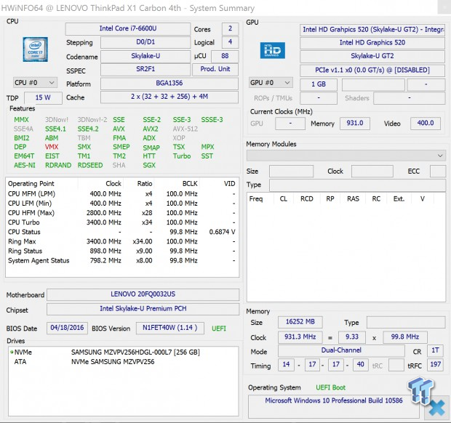Click the memory module Type field
451x423 pixels.
[357, 185]
